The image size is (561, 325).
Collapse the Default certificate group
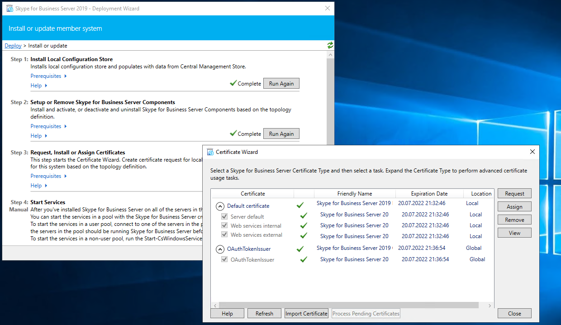[220, 206]
